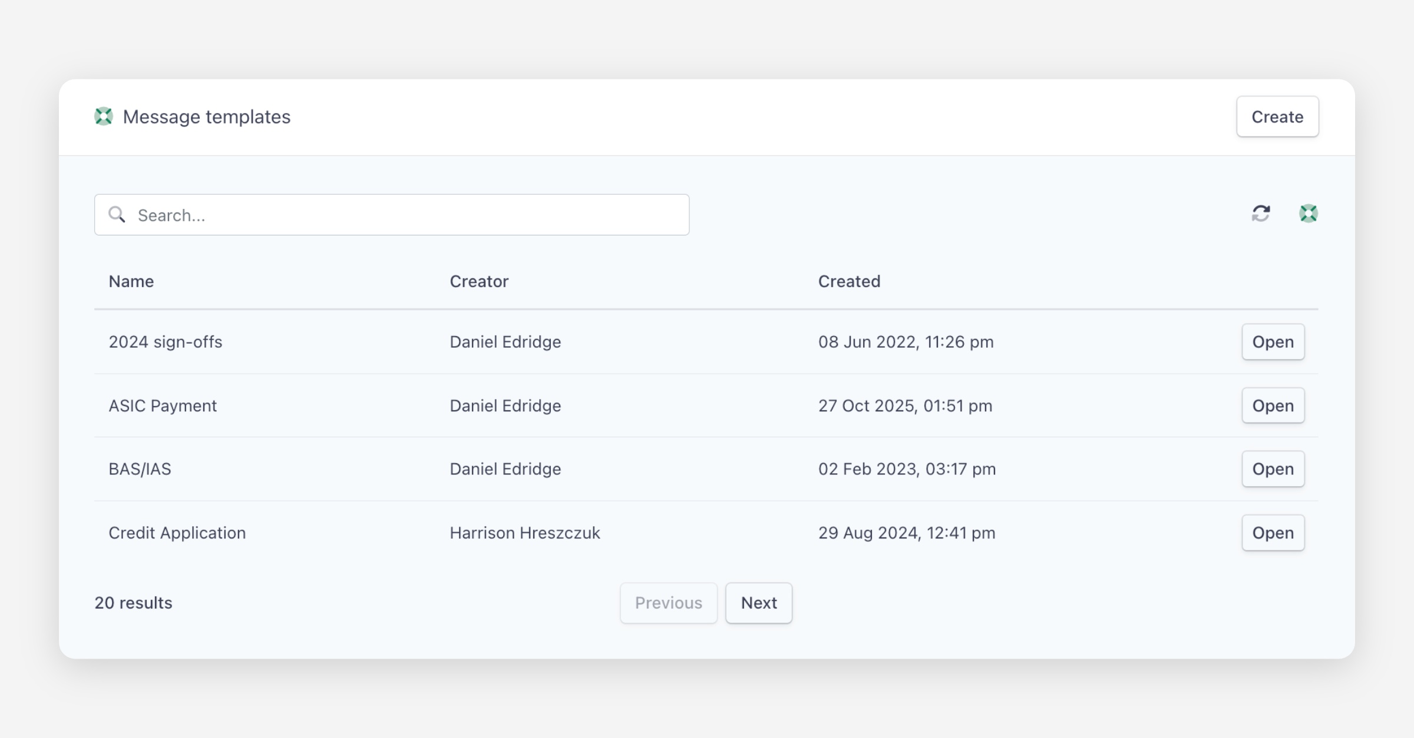Viewport: 1414px width, 738px height.
Task: Click the Harrison Hreszczuk creator cell
Action: [x=524, y=533]
